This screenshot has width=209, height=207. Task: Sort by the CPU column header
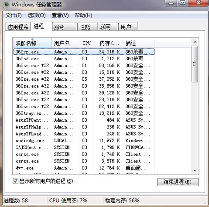point(86,43)
